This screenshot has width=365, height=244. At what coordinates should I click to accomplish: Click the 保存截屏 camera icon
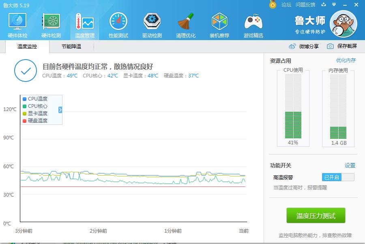(x=329, y=46)
